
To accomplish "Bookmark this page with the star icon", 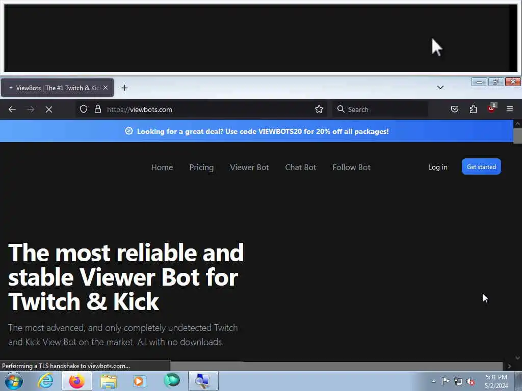I will coord(319,109).
